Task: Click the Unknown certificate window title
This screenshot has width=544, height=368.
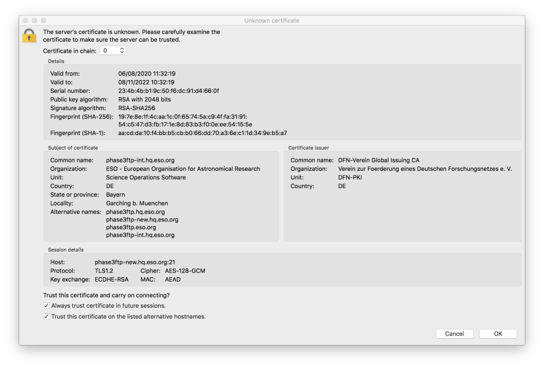Action: pos(271,20)
